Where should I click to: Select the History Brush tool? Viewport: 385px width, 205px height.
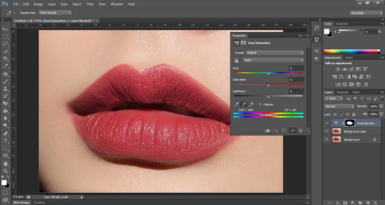[x=5, y=96]
